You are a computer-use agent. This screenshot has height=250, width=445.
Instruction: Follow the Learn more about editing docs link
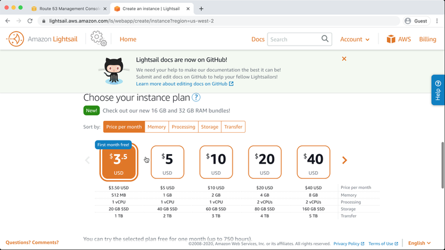(185, 84)
